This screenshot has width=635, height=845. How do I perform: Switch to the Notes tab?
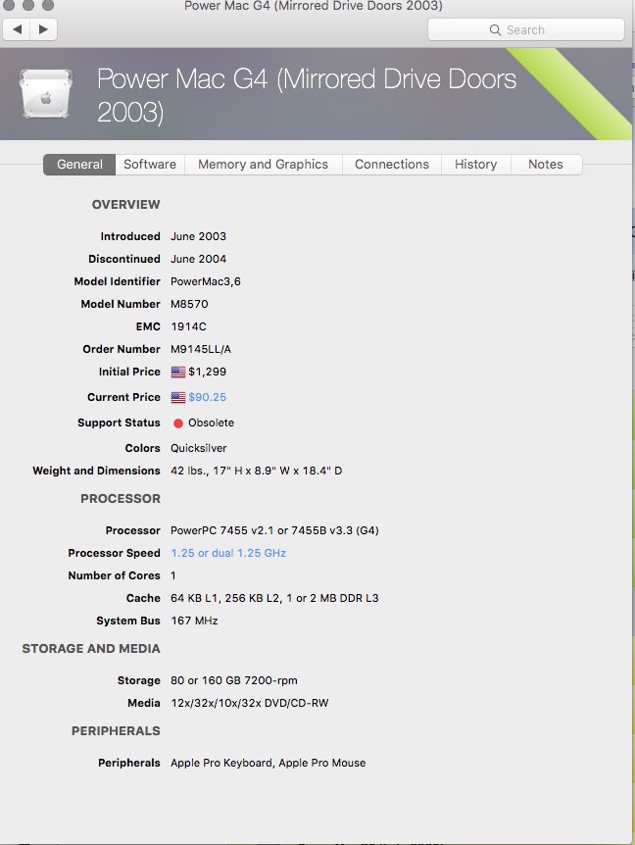point(546,165)
